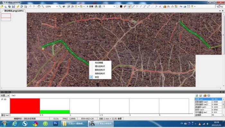Image resolution: width=225 pixels, height=128 pixels.
Task: Click the 分析 (Analyze) toolbar button
Action: pos(91,6)
